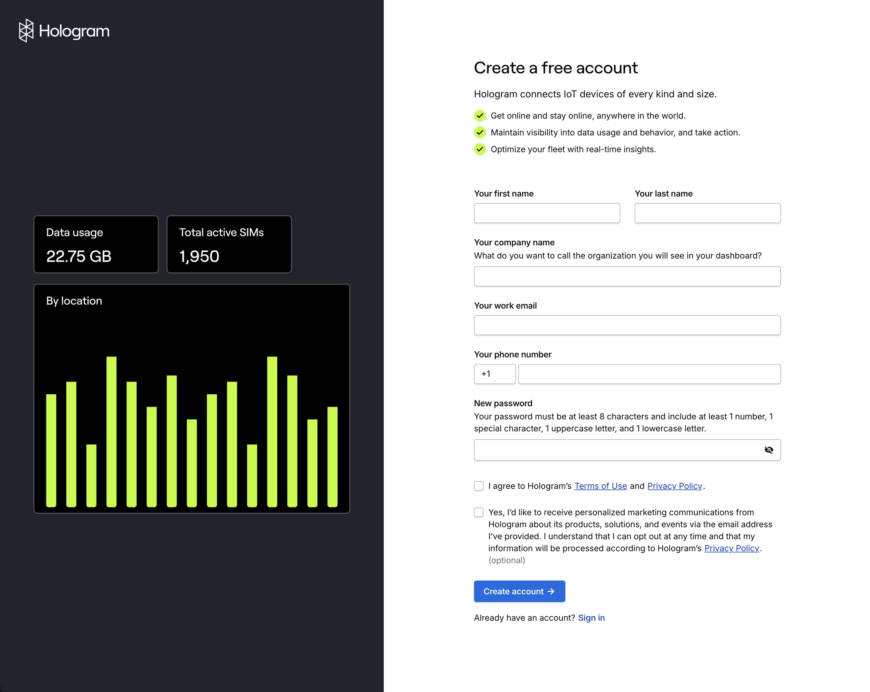The height and width of the screenshot is (692, 870).
Task: Click checkmark icon beside 'Maintain visibility into data usage'
Action: 480,132
